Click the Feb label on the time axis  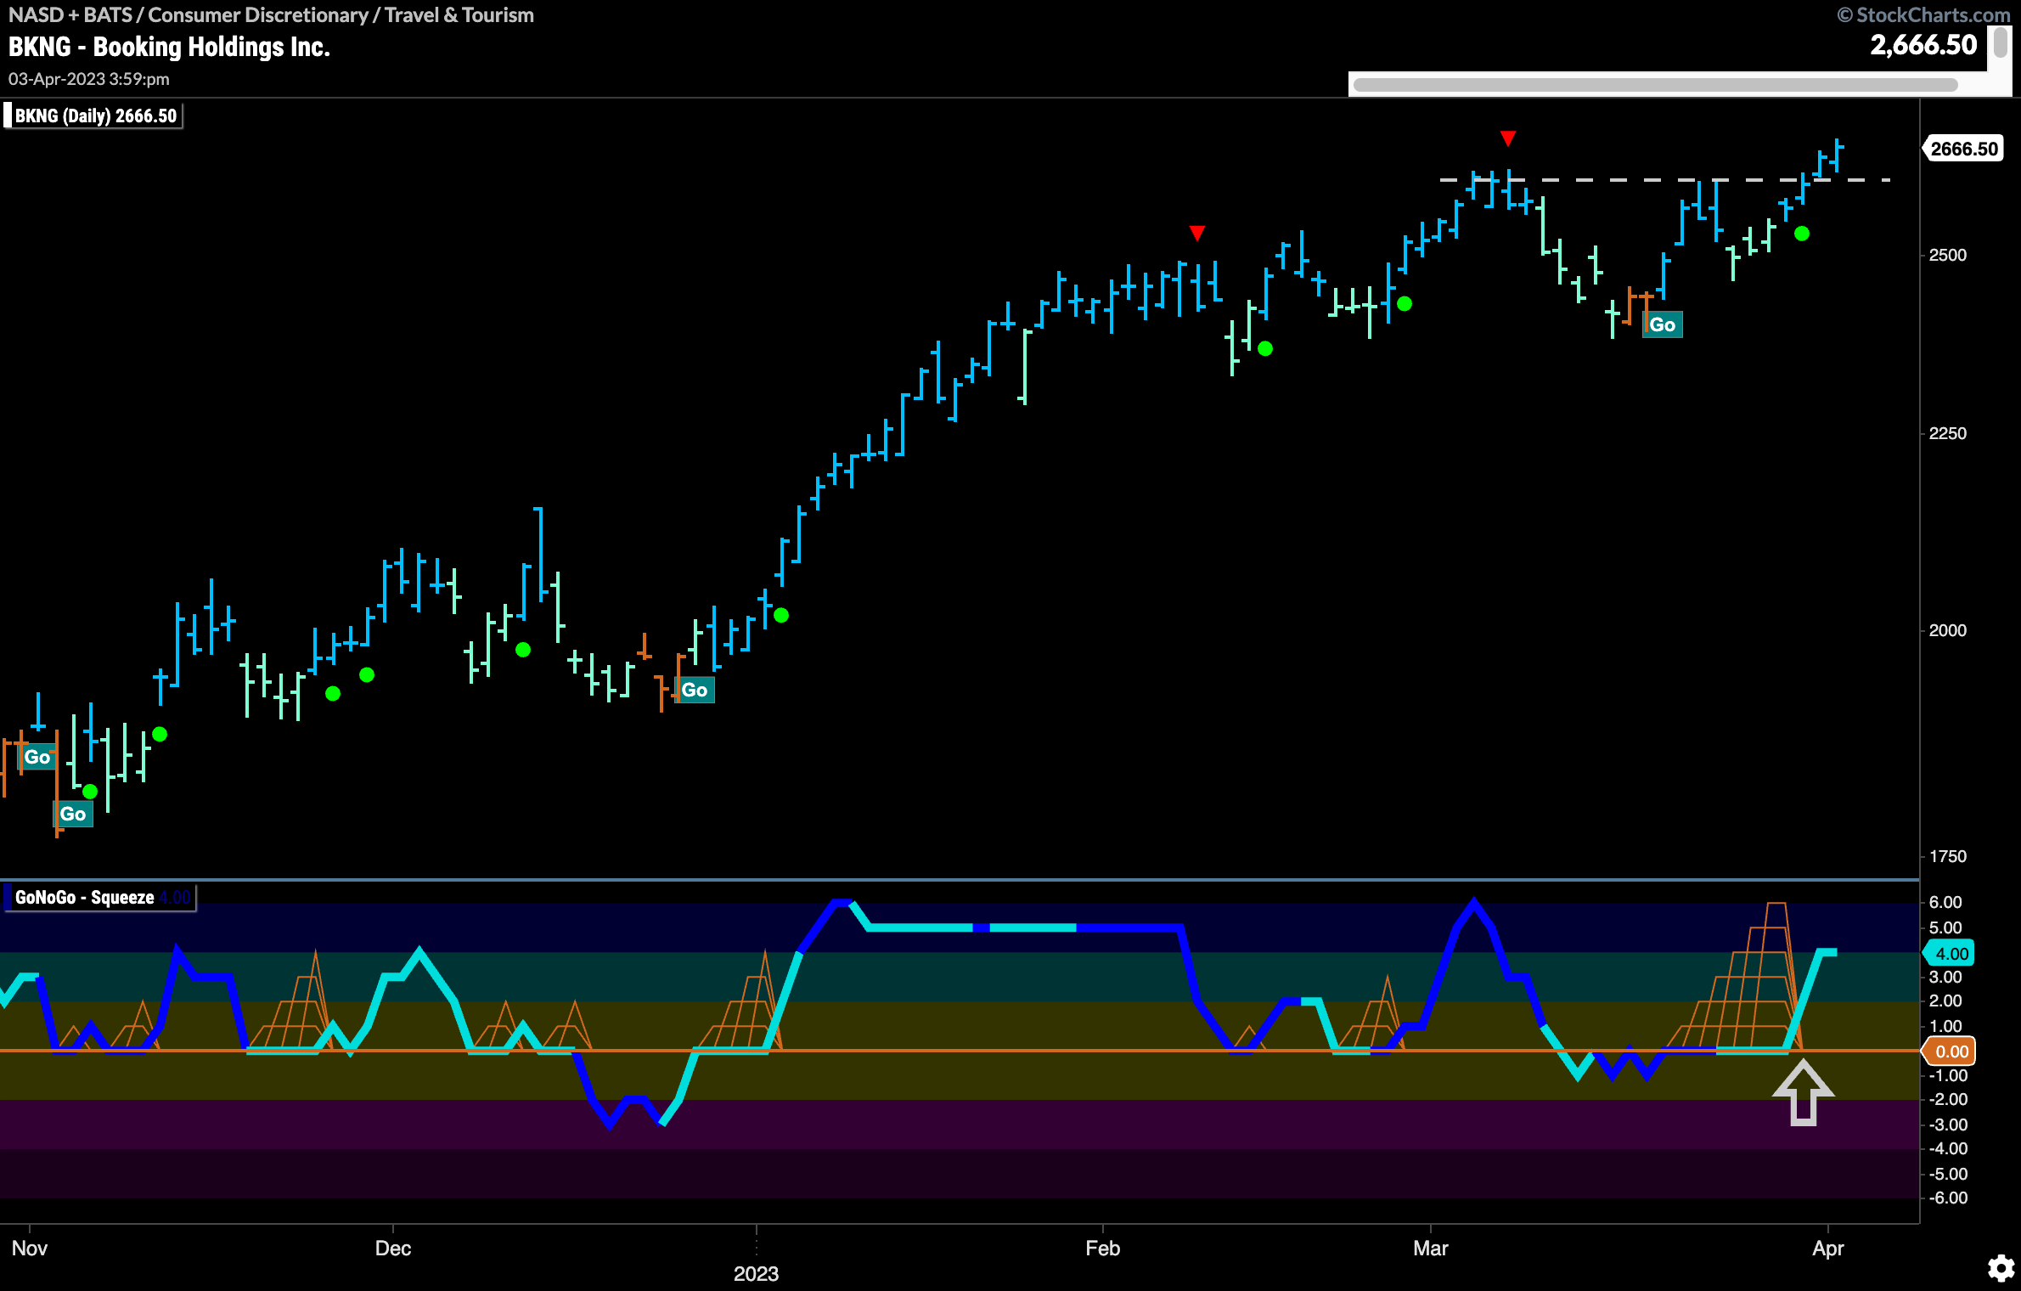pyautogui.click(x=1102, y=1249)
